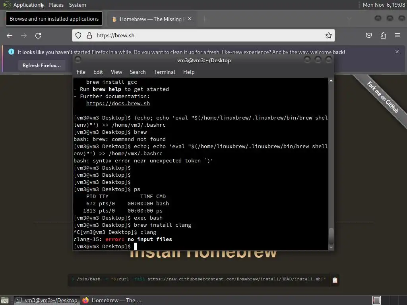Click the padlock site security icon
407x305 pixels.
point(89,35)
